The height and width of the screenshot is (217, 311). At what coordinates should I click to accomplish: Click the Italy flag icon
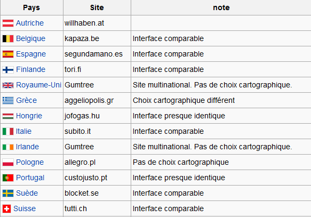8,131
